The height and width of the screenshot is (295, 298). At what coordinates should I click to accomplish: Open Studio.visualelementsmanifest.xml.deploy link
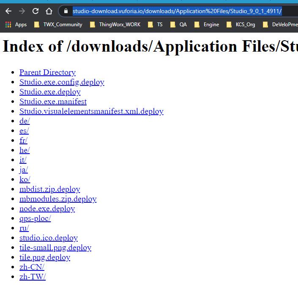(91, 111)
